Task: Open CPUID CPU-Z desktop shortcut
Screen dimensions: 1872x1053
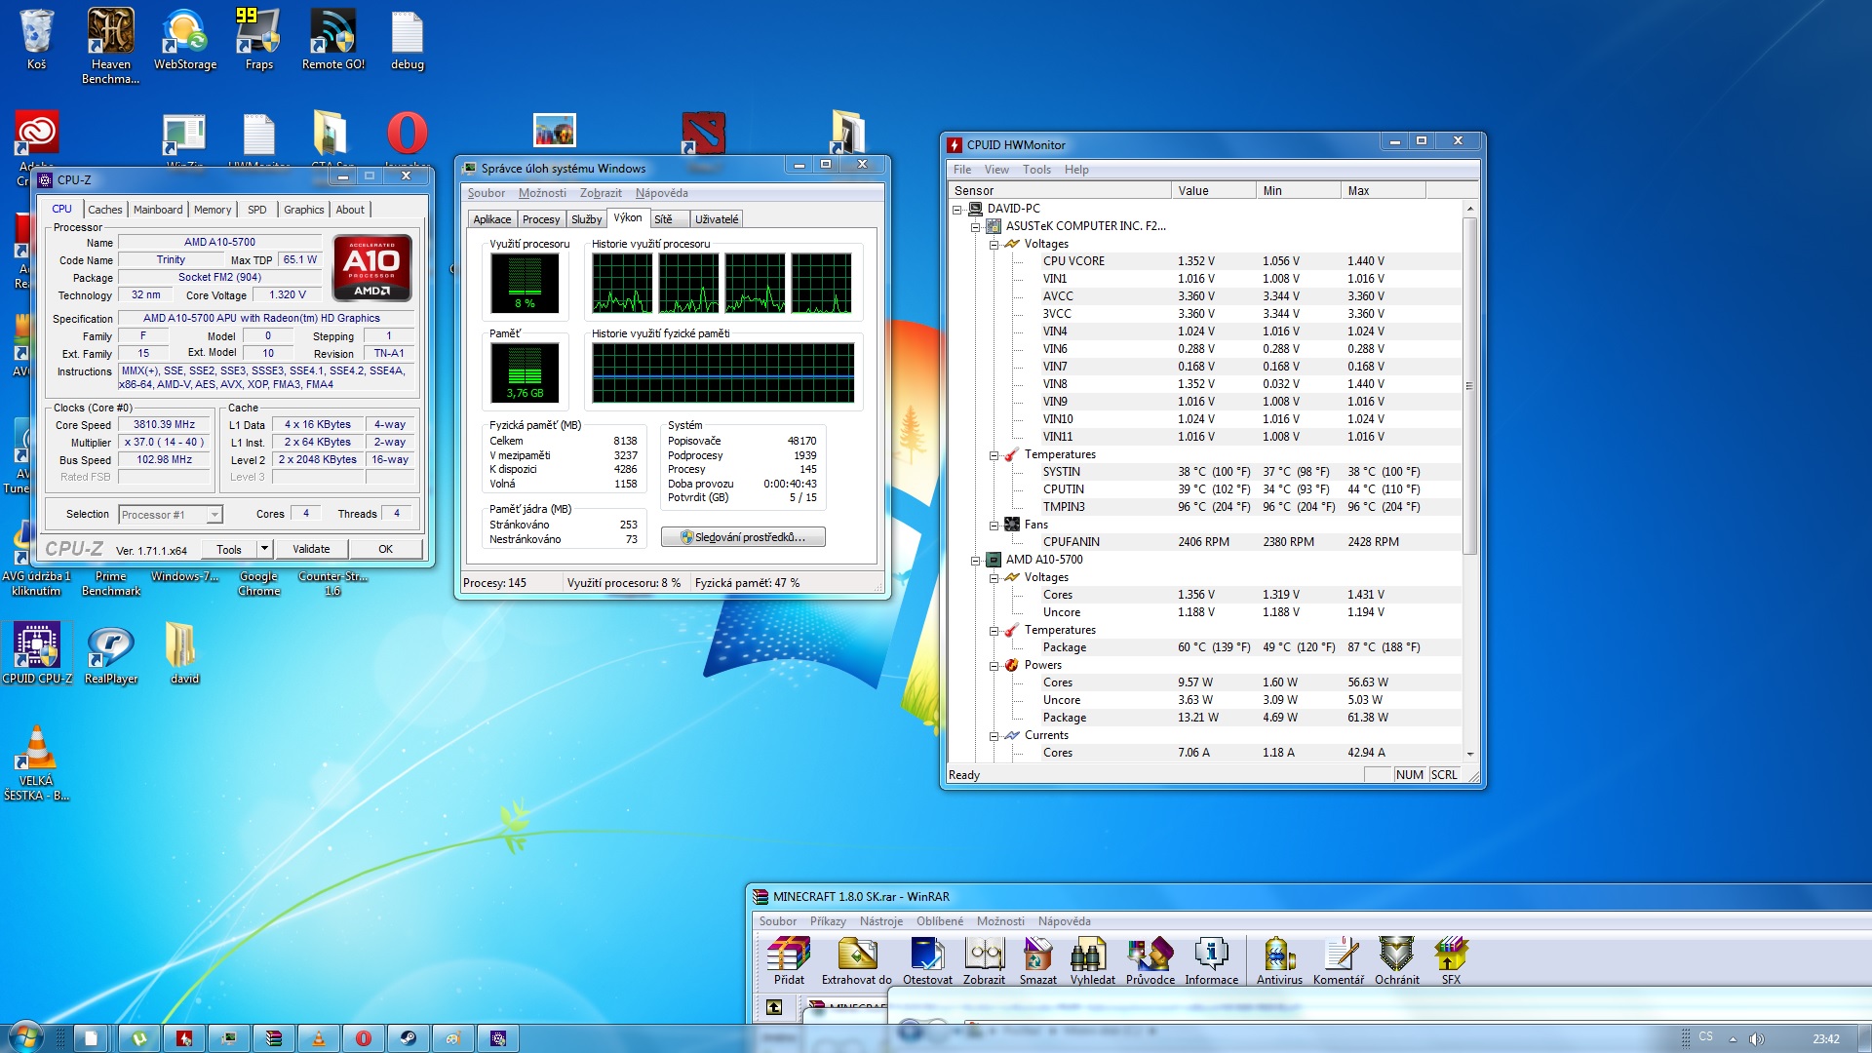Action: click(37, 653)
